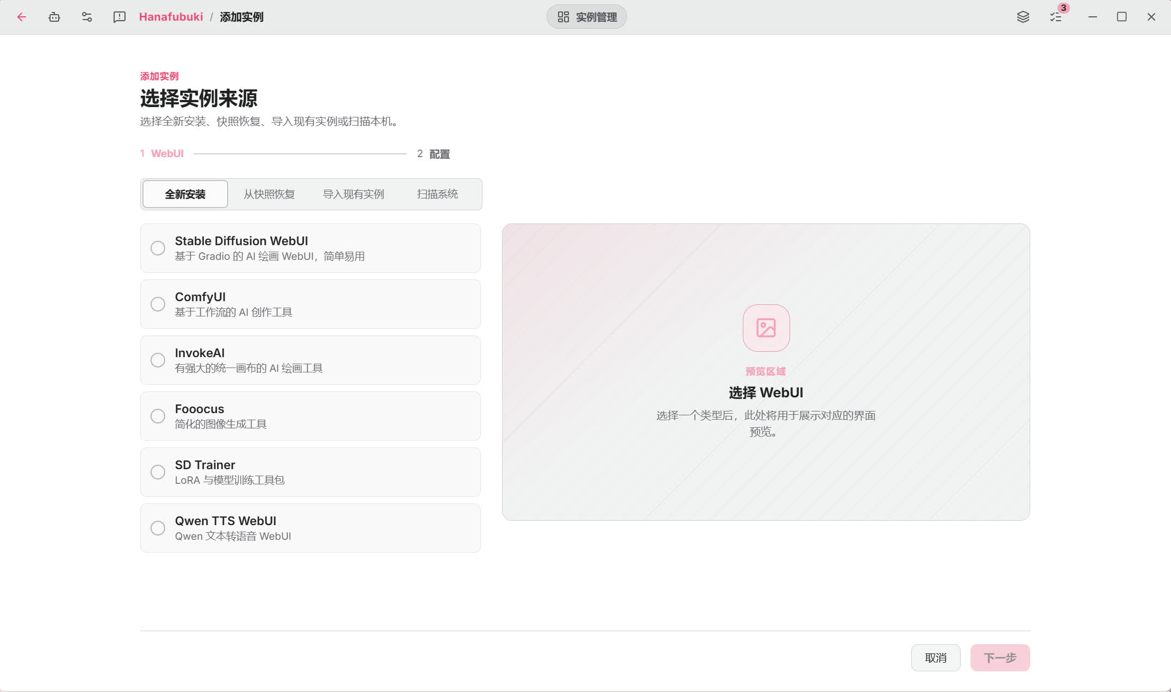Open the robot assistant icon
1171x692 pixels.
pos(54,17)
